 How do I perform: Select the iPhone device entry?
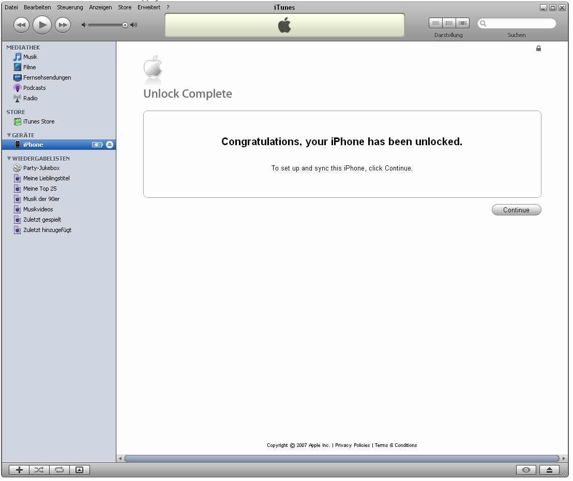59,145
